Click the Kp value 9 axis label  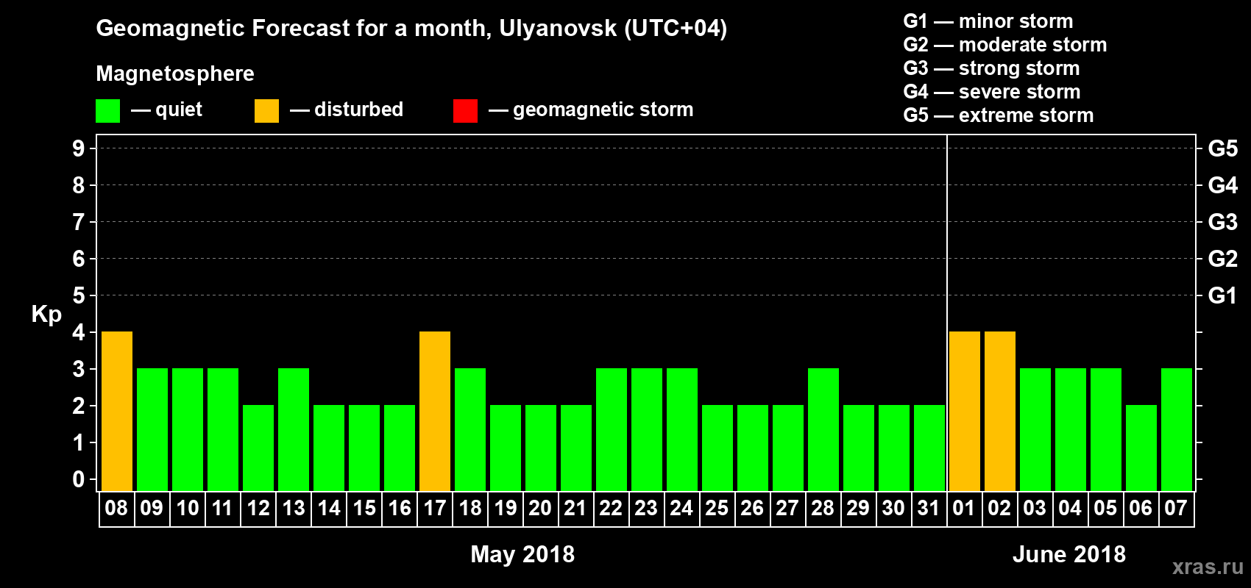click(x=79, y=148)
